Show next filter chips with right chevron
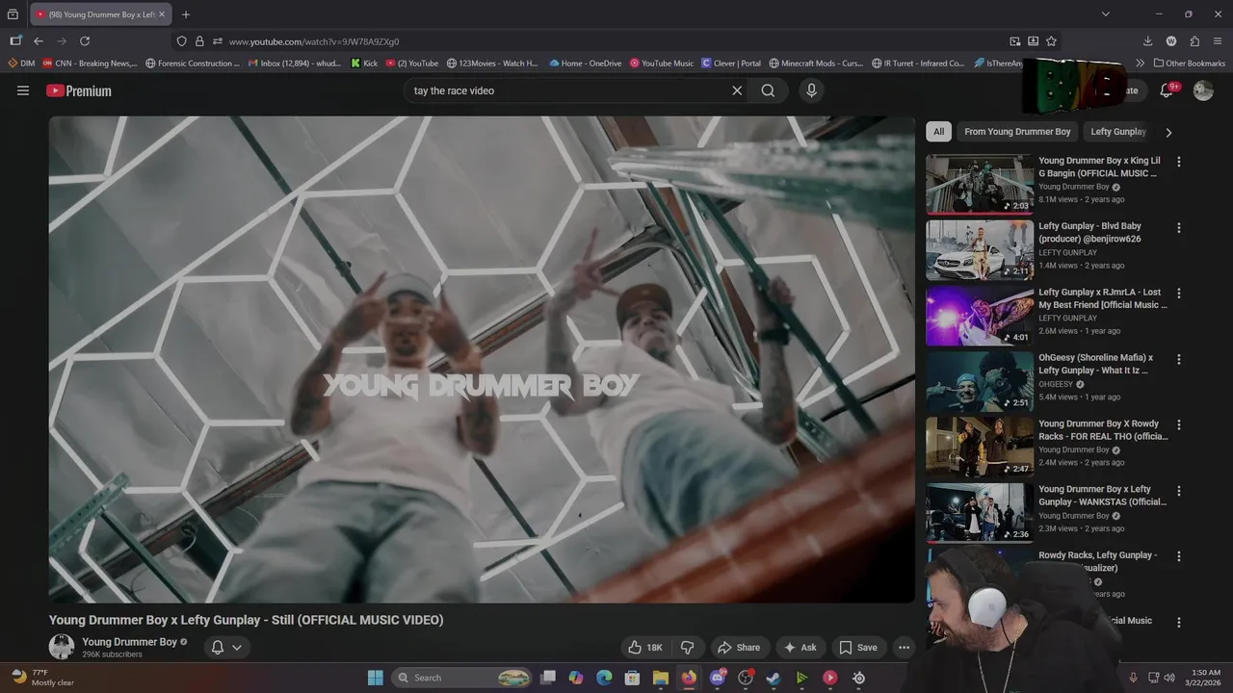The image size is (1233, 693). 1168,132
